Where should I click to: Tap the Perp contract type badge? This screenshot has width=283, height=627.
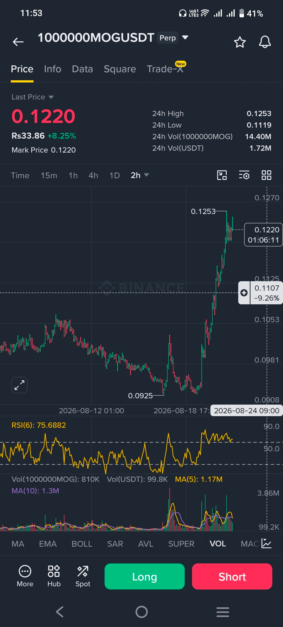click(x=168, y=38)
